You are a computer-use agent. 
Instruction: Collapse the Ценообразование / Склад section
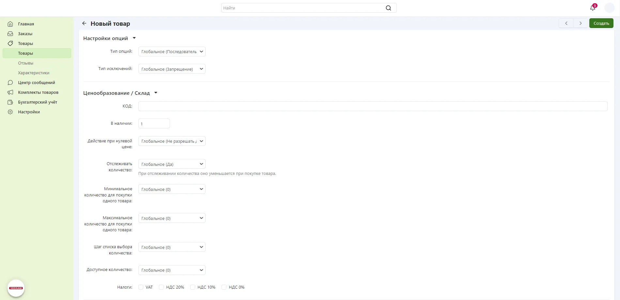click(156, 93)
